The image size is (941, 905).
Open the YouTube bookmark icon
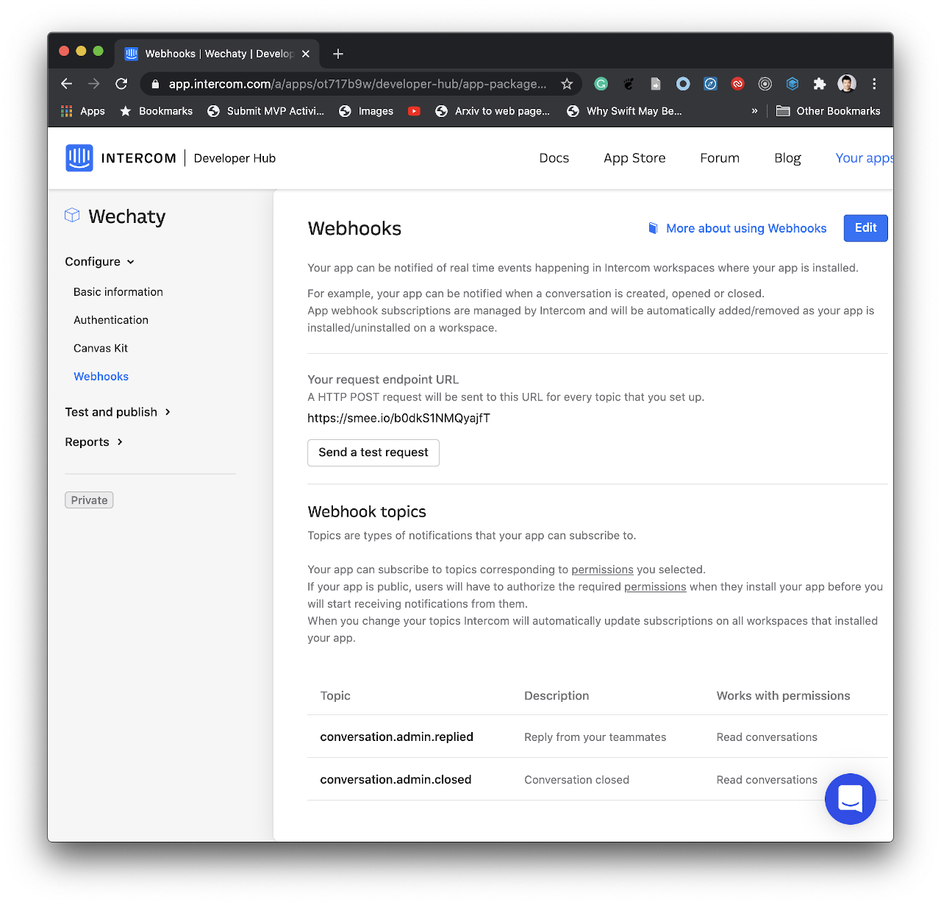click(x=415, y=111)
